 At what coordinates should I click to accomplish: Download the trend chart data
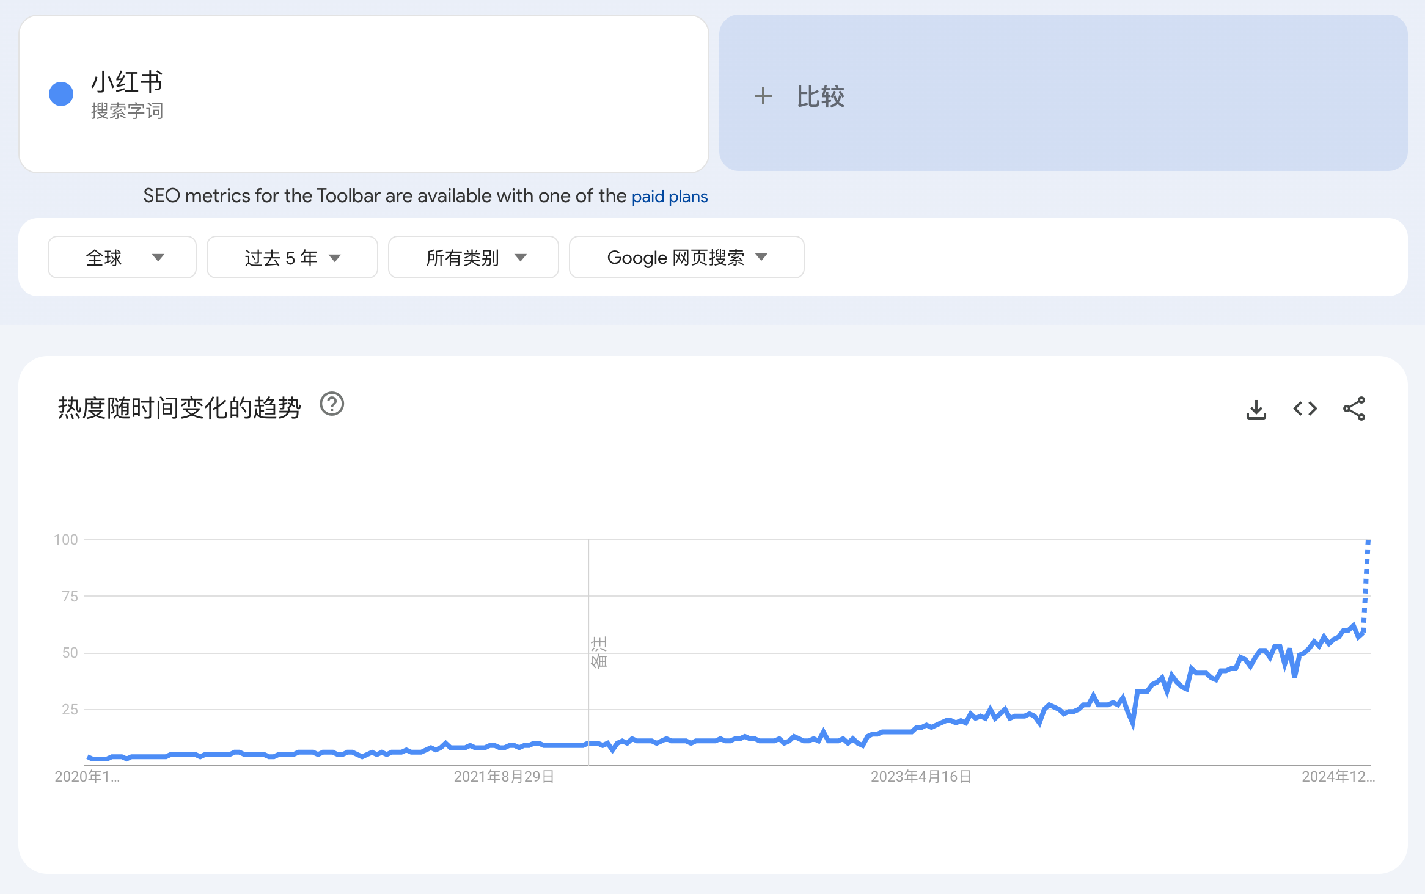1256,409
